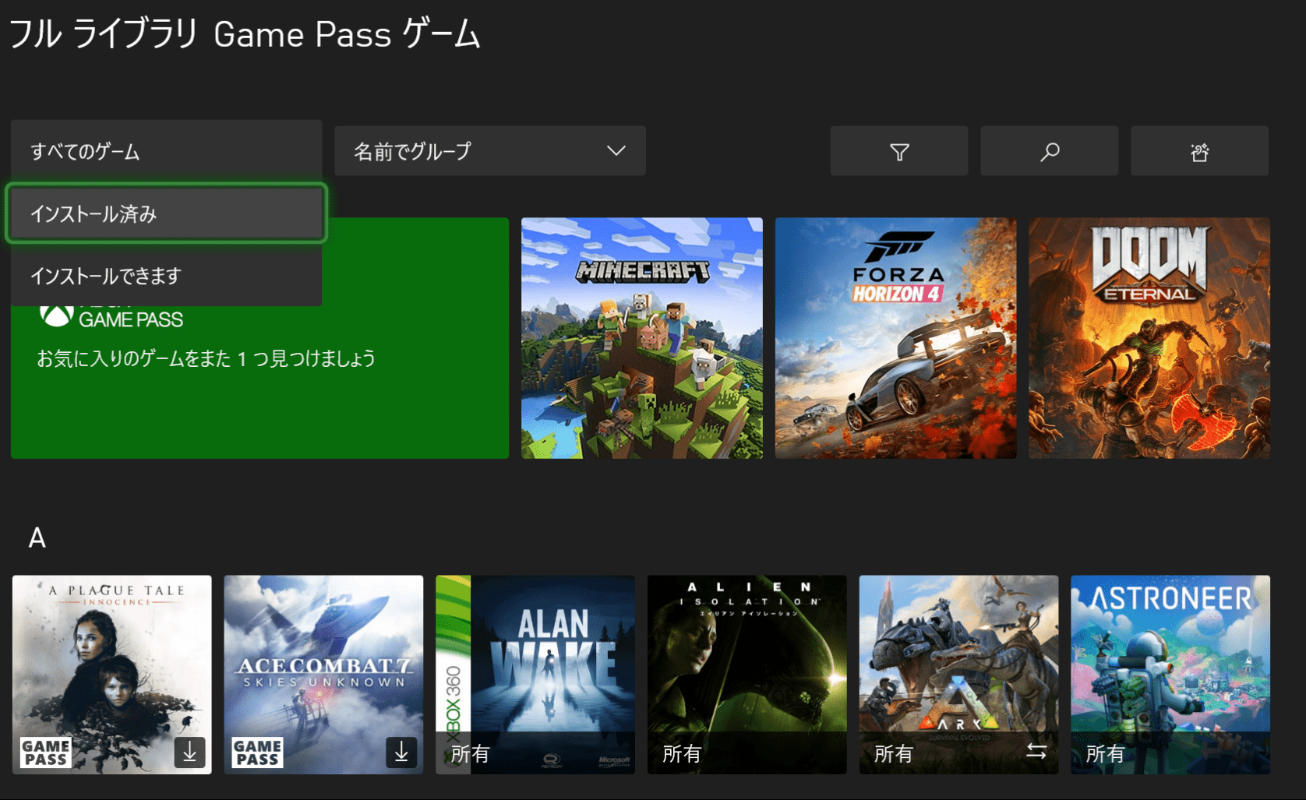Open the Alan Wake game tile
This screenshot has width=1306, height=800.
(x=535, y=675)
